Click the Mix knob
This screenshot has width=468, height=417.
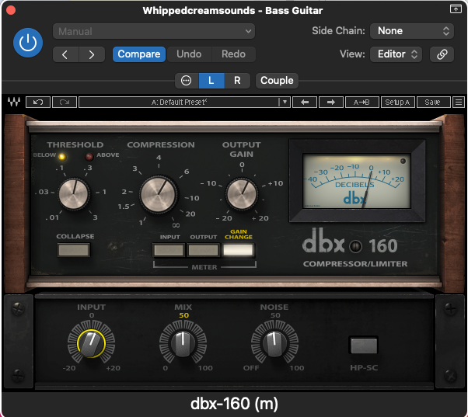(183, 343)
